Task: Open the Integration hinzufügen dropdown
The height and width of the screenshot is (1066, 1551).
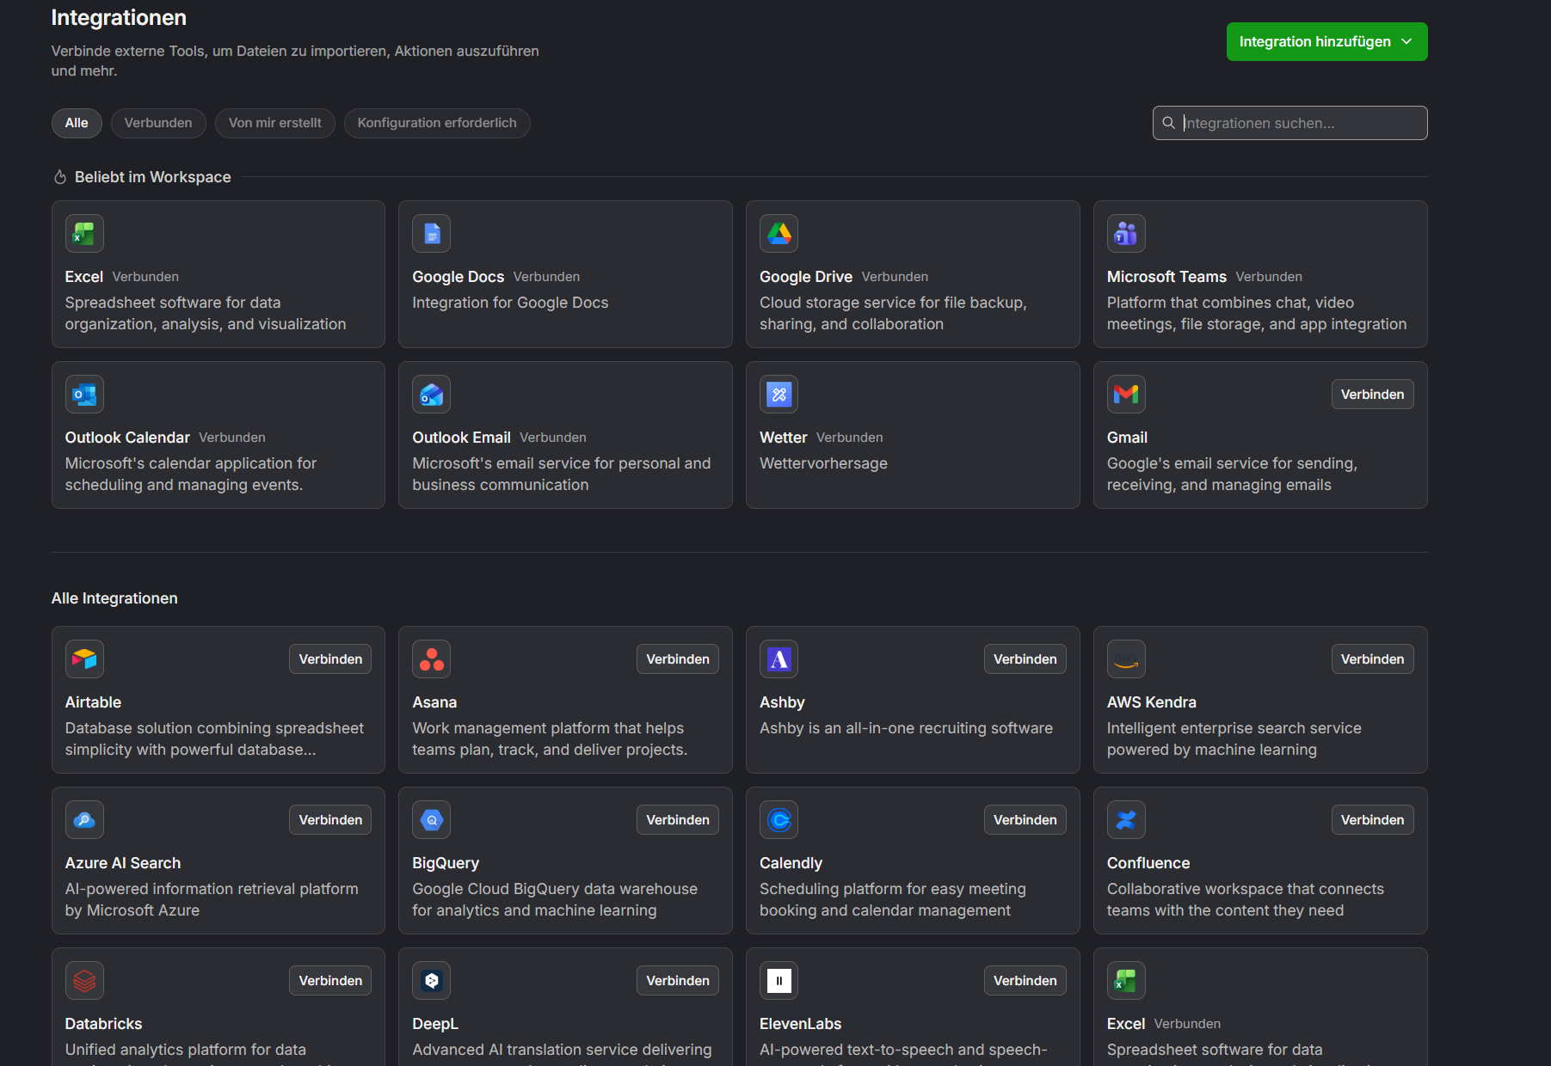Action: coord(1326,41)
